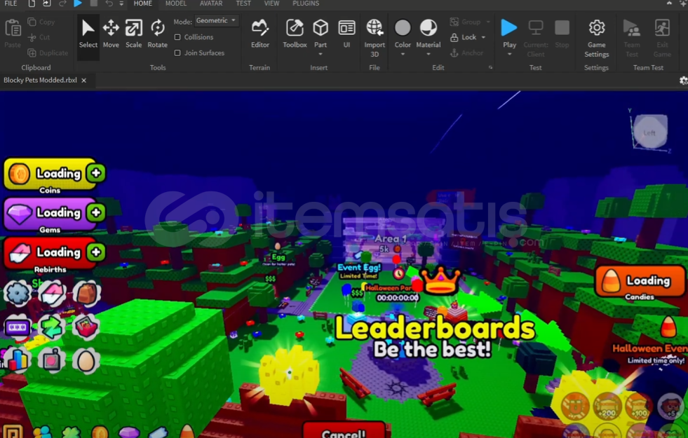Open the Mode Geometric dropdown
688x438 pixels.
click(x=216, y=20)
